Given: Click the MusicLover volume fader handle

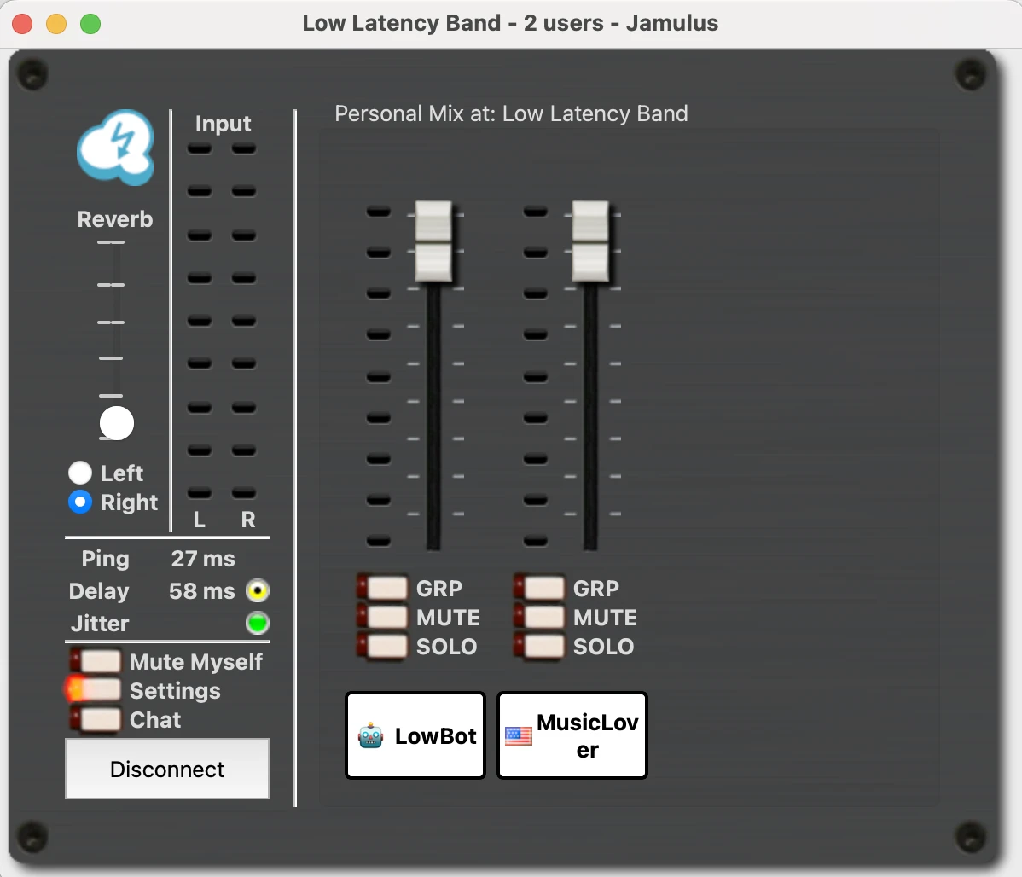Looking at the screenshot, I should pyautogui.click(x=590, y=242).
